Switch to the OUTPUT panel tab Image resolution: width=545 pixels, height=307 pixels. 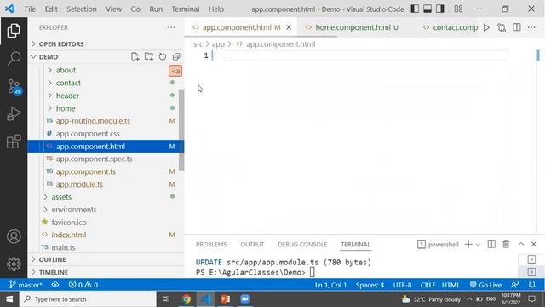(252, 245)
